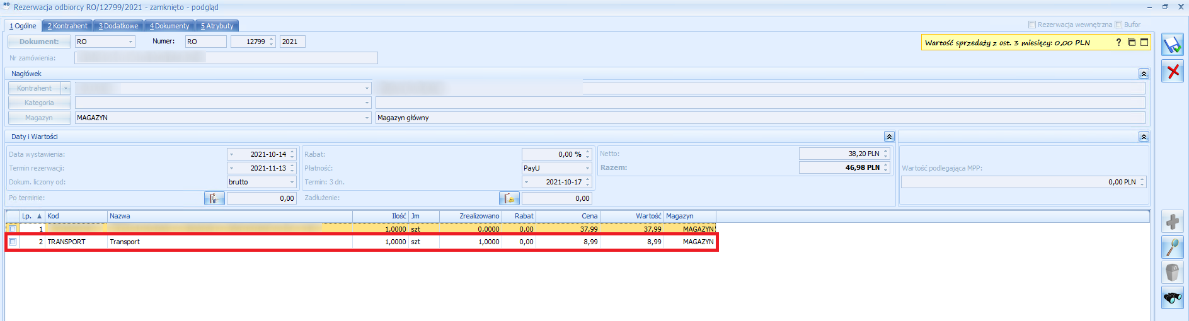Click the Kategoria button

(39, 103)
